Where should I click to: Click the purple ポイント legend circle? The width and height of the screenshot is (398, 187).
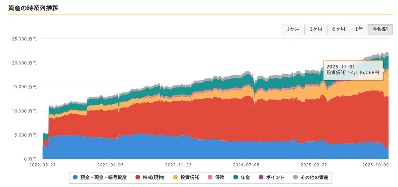[x=260, y=177]
